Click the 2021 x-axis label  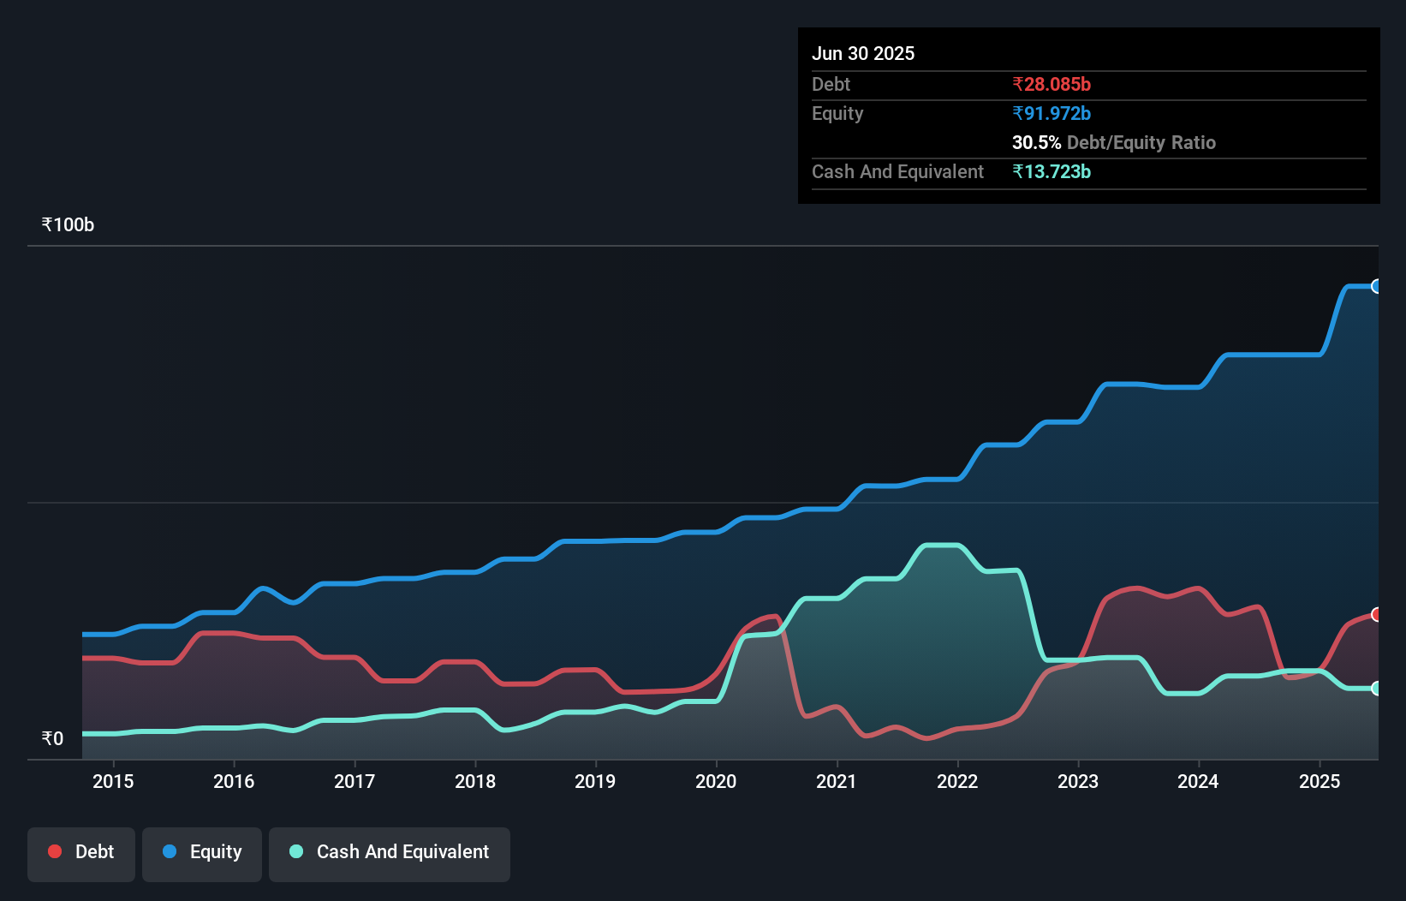[837, 781]
